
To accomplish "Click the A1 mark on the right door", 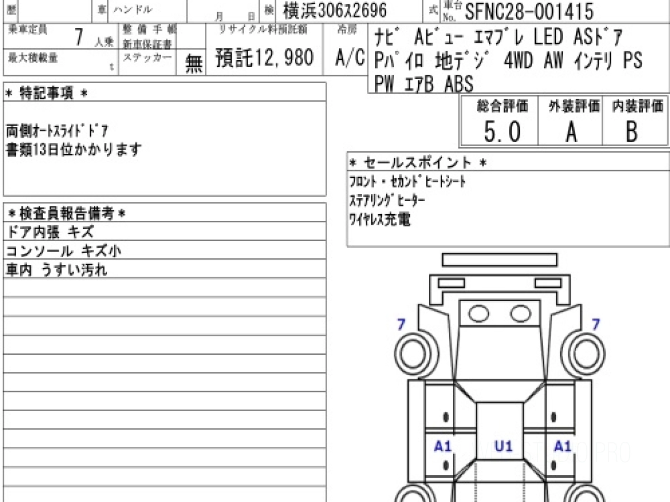I will point(562,446).
